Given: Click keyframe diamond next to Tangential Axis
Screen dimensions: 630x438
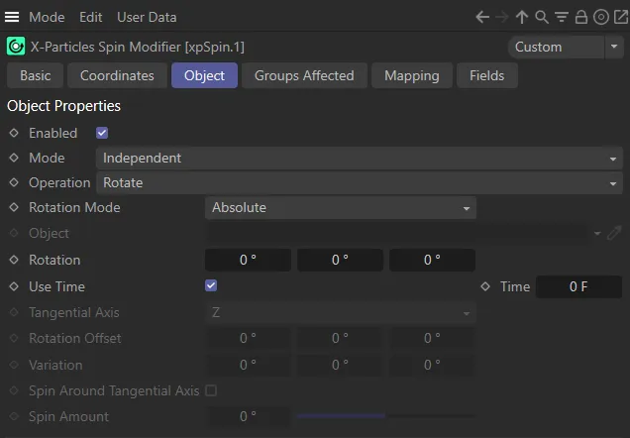Looking at the screenshot, I should coord(14,312).
